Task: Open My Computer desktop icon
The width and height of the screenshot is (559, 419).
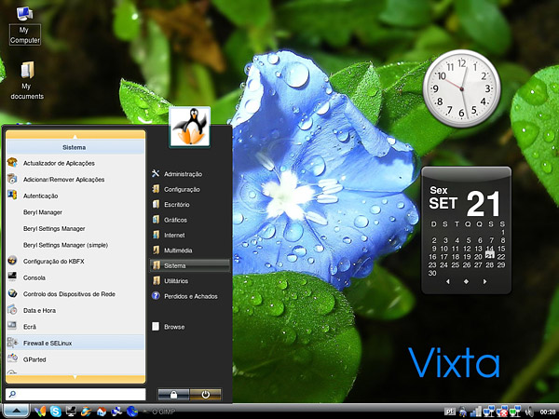Action: (x=24, y=26)
